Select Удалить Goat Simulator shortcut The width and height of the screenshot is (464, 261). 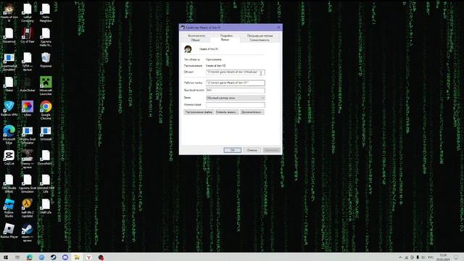pos(28,183)
